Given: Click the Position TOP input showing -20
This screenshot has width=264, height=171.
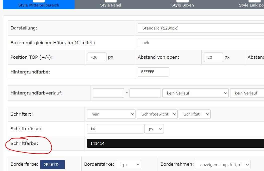Looking at the screenshot, I should (97, 57).
